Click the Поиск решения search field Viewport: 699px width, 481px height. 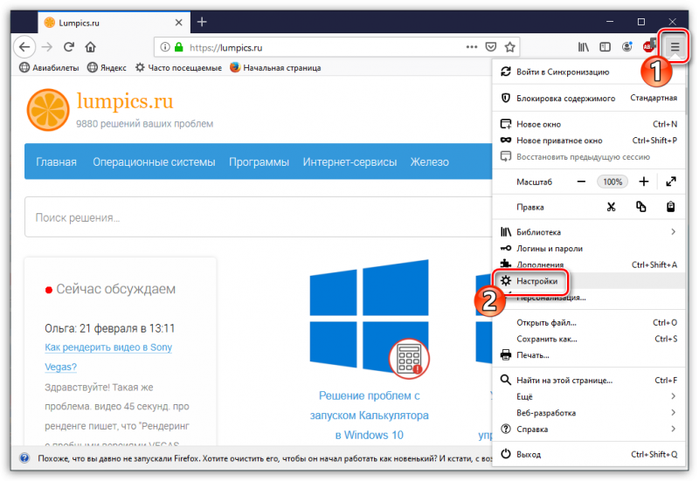coord(259,217)
